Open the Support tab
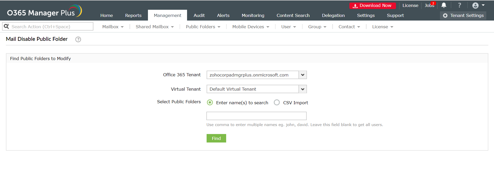This screenshot has width=494, height=181. [x=395, y=15]
